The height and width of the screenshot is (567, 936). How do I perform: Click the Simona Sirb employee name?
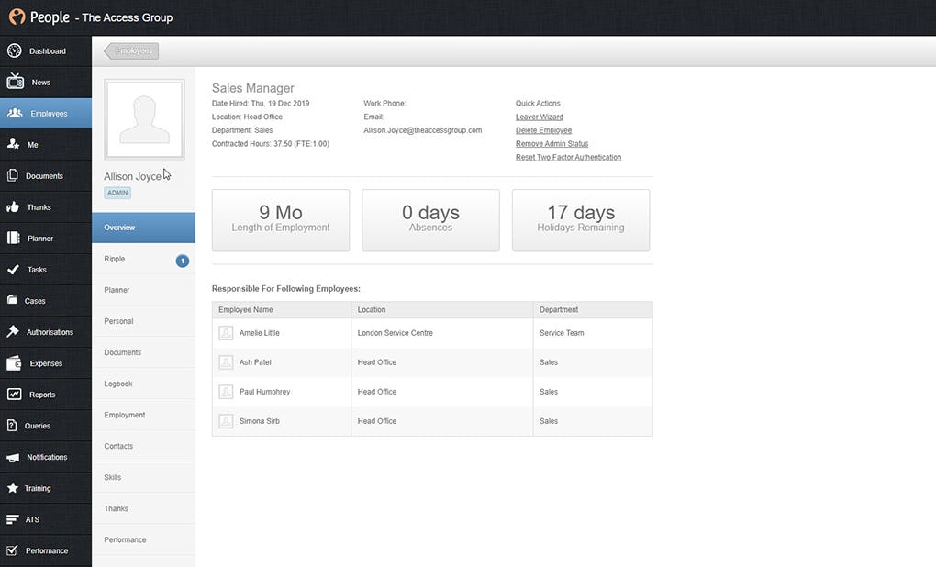pyautogui.click(x=259, y=421)
